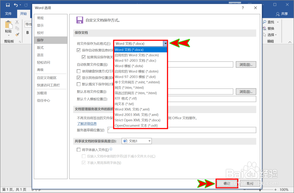Image resolution: width=294 pixels, height=193 pixels.
Task: Enable embed fonts in file checkbox
Action: (x=79, y=150)
